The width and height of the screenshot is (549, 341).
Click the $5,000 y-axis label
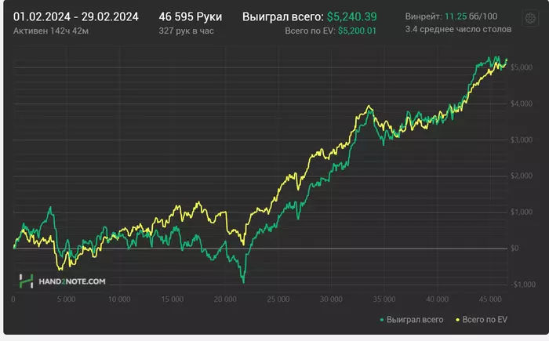[x=522, y=67]
